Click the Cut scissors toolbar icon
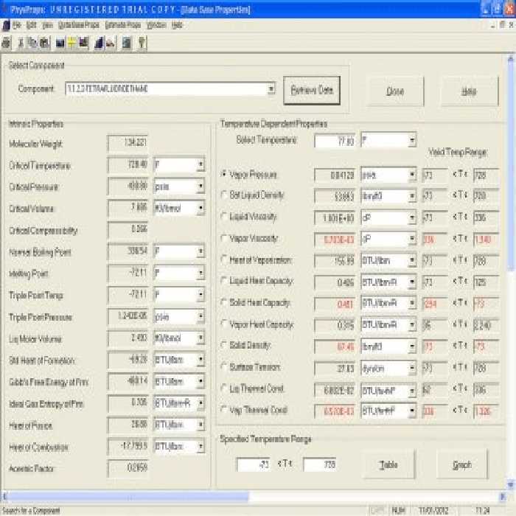Image resolution: width=516 pixels, height=516 pixels. tap(21, 43)
